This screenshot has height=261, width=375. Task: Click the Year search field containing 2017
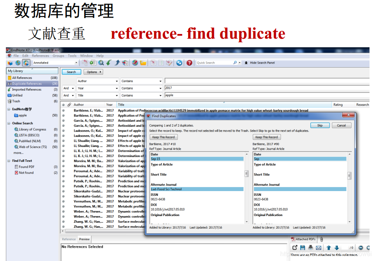point(267,88)
